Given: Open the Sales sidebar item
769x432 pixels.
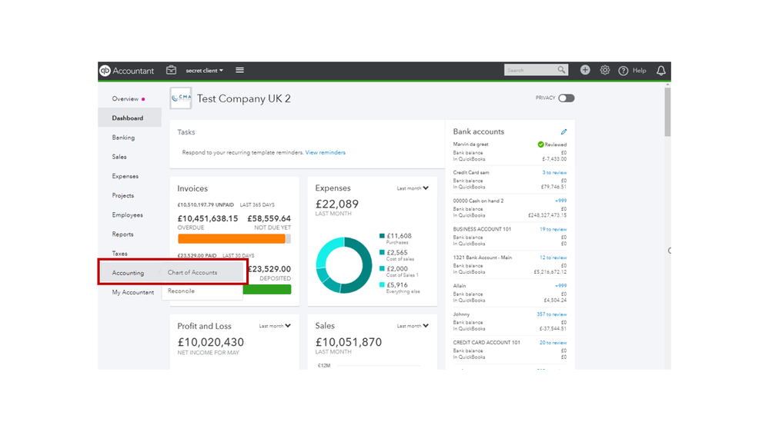Looking at the screenshot, I should [119, 157].
